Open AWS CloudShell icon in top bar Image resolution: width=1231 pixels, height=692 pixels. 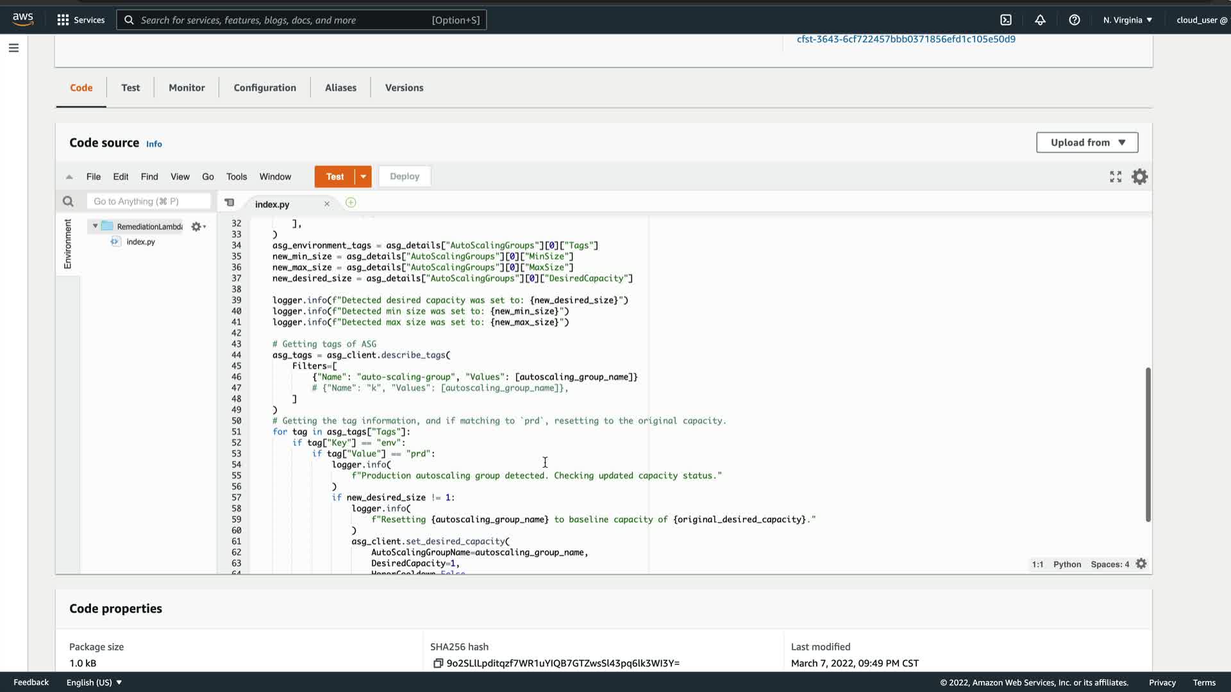(1006, 20)
